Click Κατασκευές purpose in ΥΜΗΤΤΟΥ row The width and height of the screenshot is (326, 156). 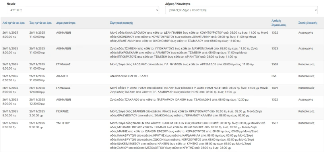point(306,123)
